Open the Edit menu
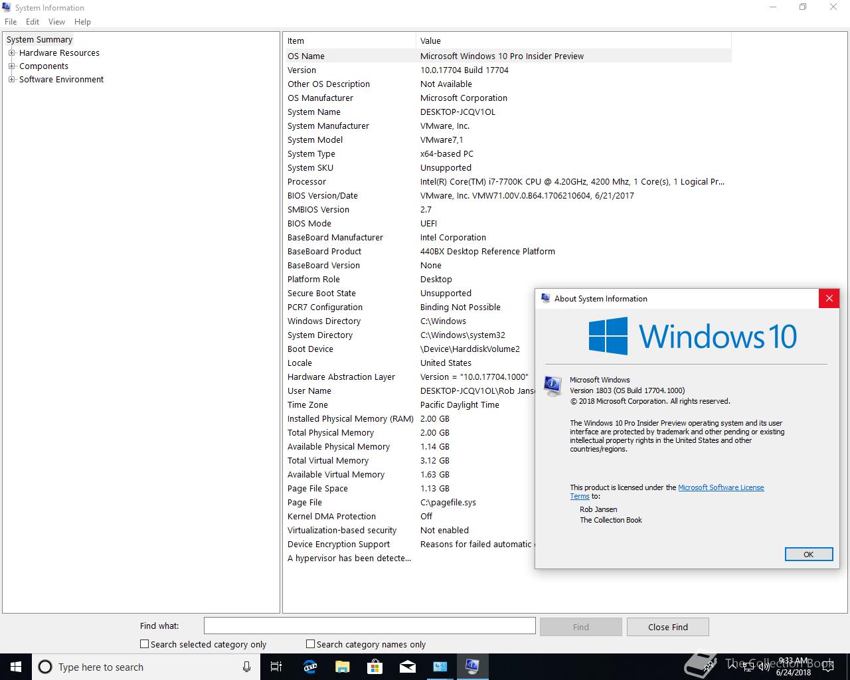Screen dimensions: 850x680 point(33,22)
